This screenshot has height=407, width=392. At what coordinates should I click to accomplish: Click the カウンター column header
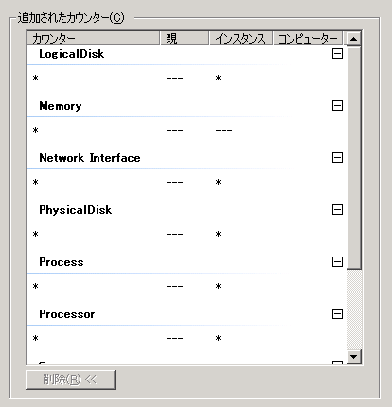pyautogui.click(x=94, y=39)
